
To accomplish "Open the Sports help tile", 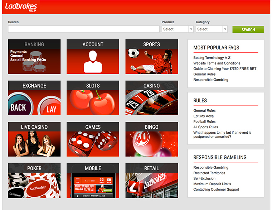I will (152, 57).
